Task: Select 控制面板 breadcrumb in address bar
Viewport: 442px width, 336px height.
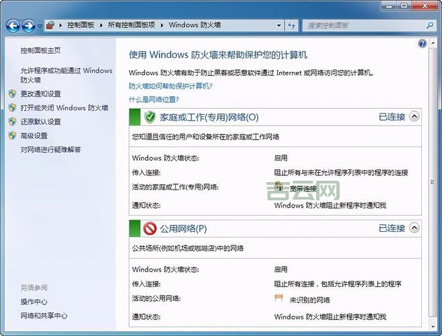Action: tap(81, 25)
